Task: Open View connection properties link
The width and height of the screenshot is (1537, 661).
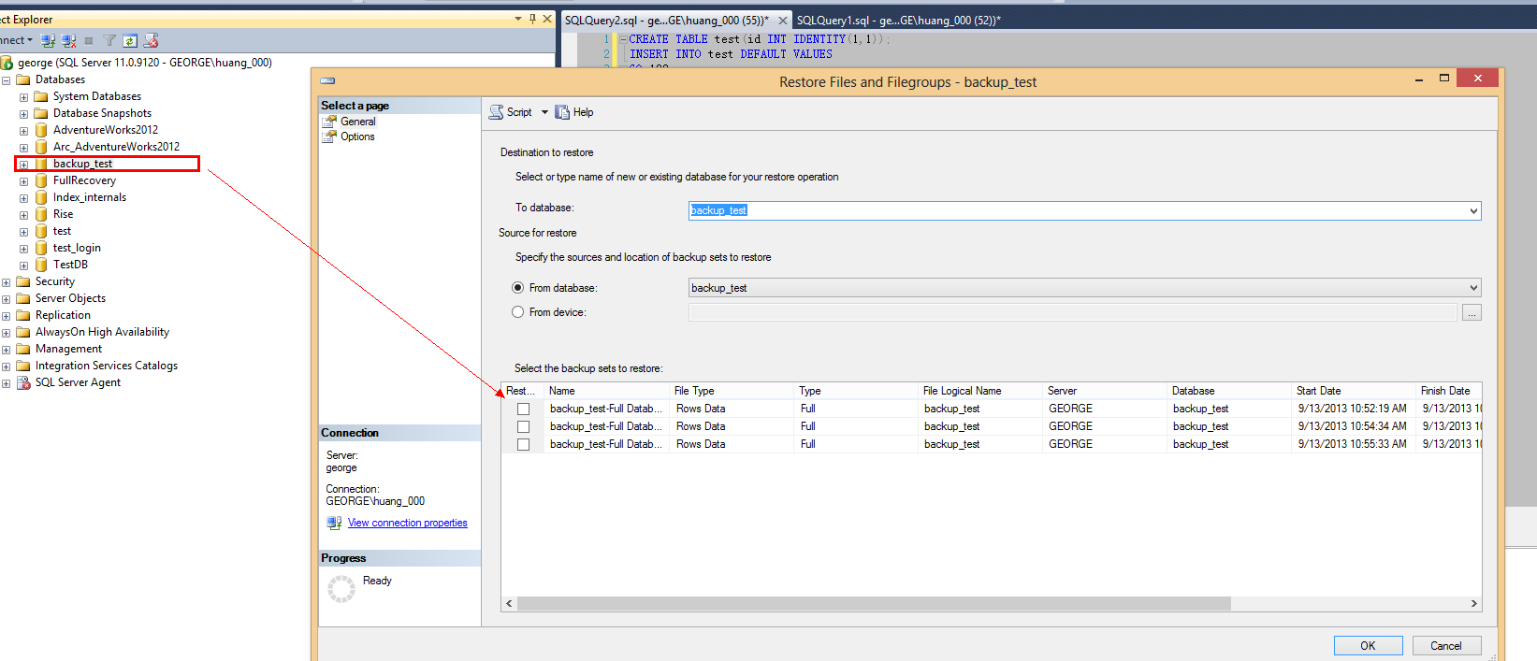Action: point(407,523)
